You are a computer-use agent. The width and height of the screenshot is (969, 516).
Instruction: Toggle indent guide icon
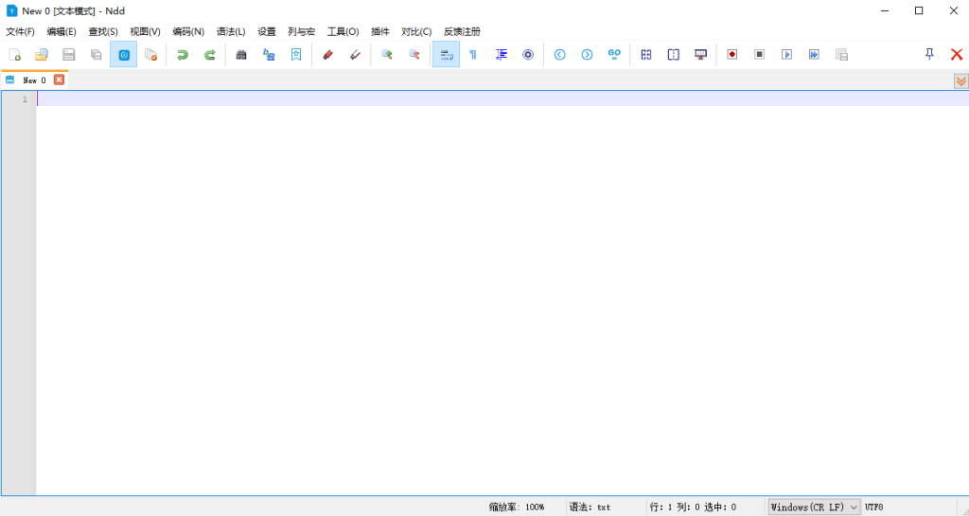point(502,54)
